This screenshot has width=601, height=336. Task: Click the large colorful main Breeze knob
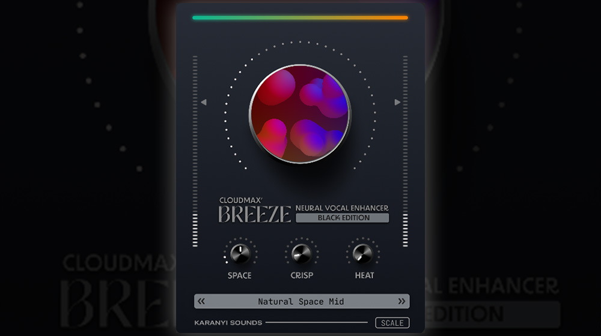[300, 114]
